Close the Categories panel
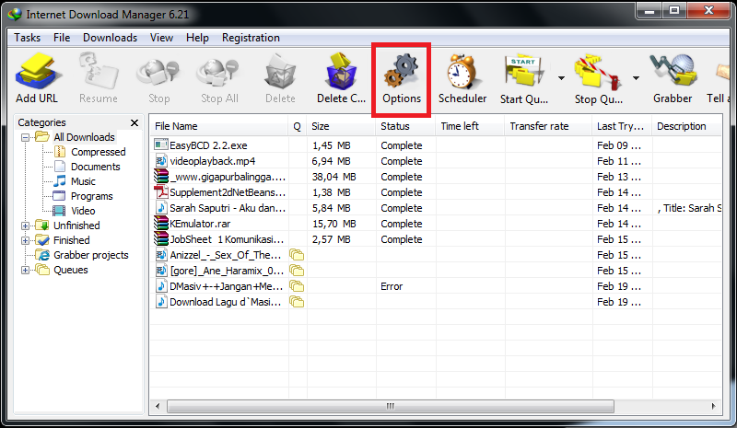 135,122
